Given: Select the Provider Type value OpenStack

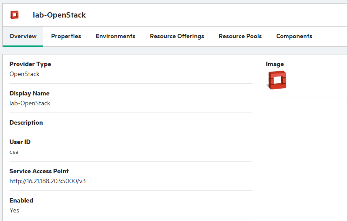Looking at the screenshot, I should [x=24, y=74].
